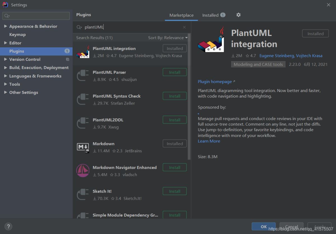Click the Sketch It! plugin icon
The width and height of the screenshot is (336, 234).
click(x=83, y=195)
